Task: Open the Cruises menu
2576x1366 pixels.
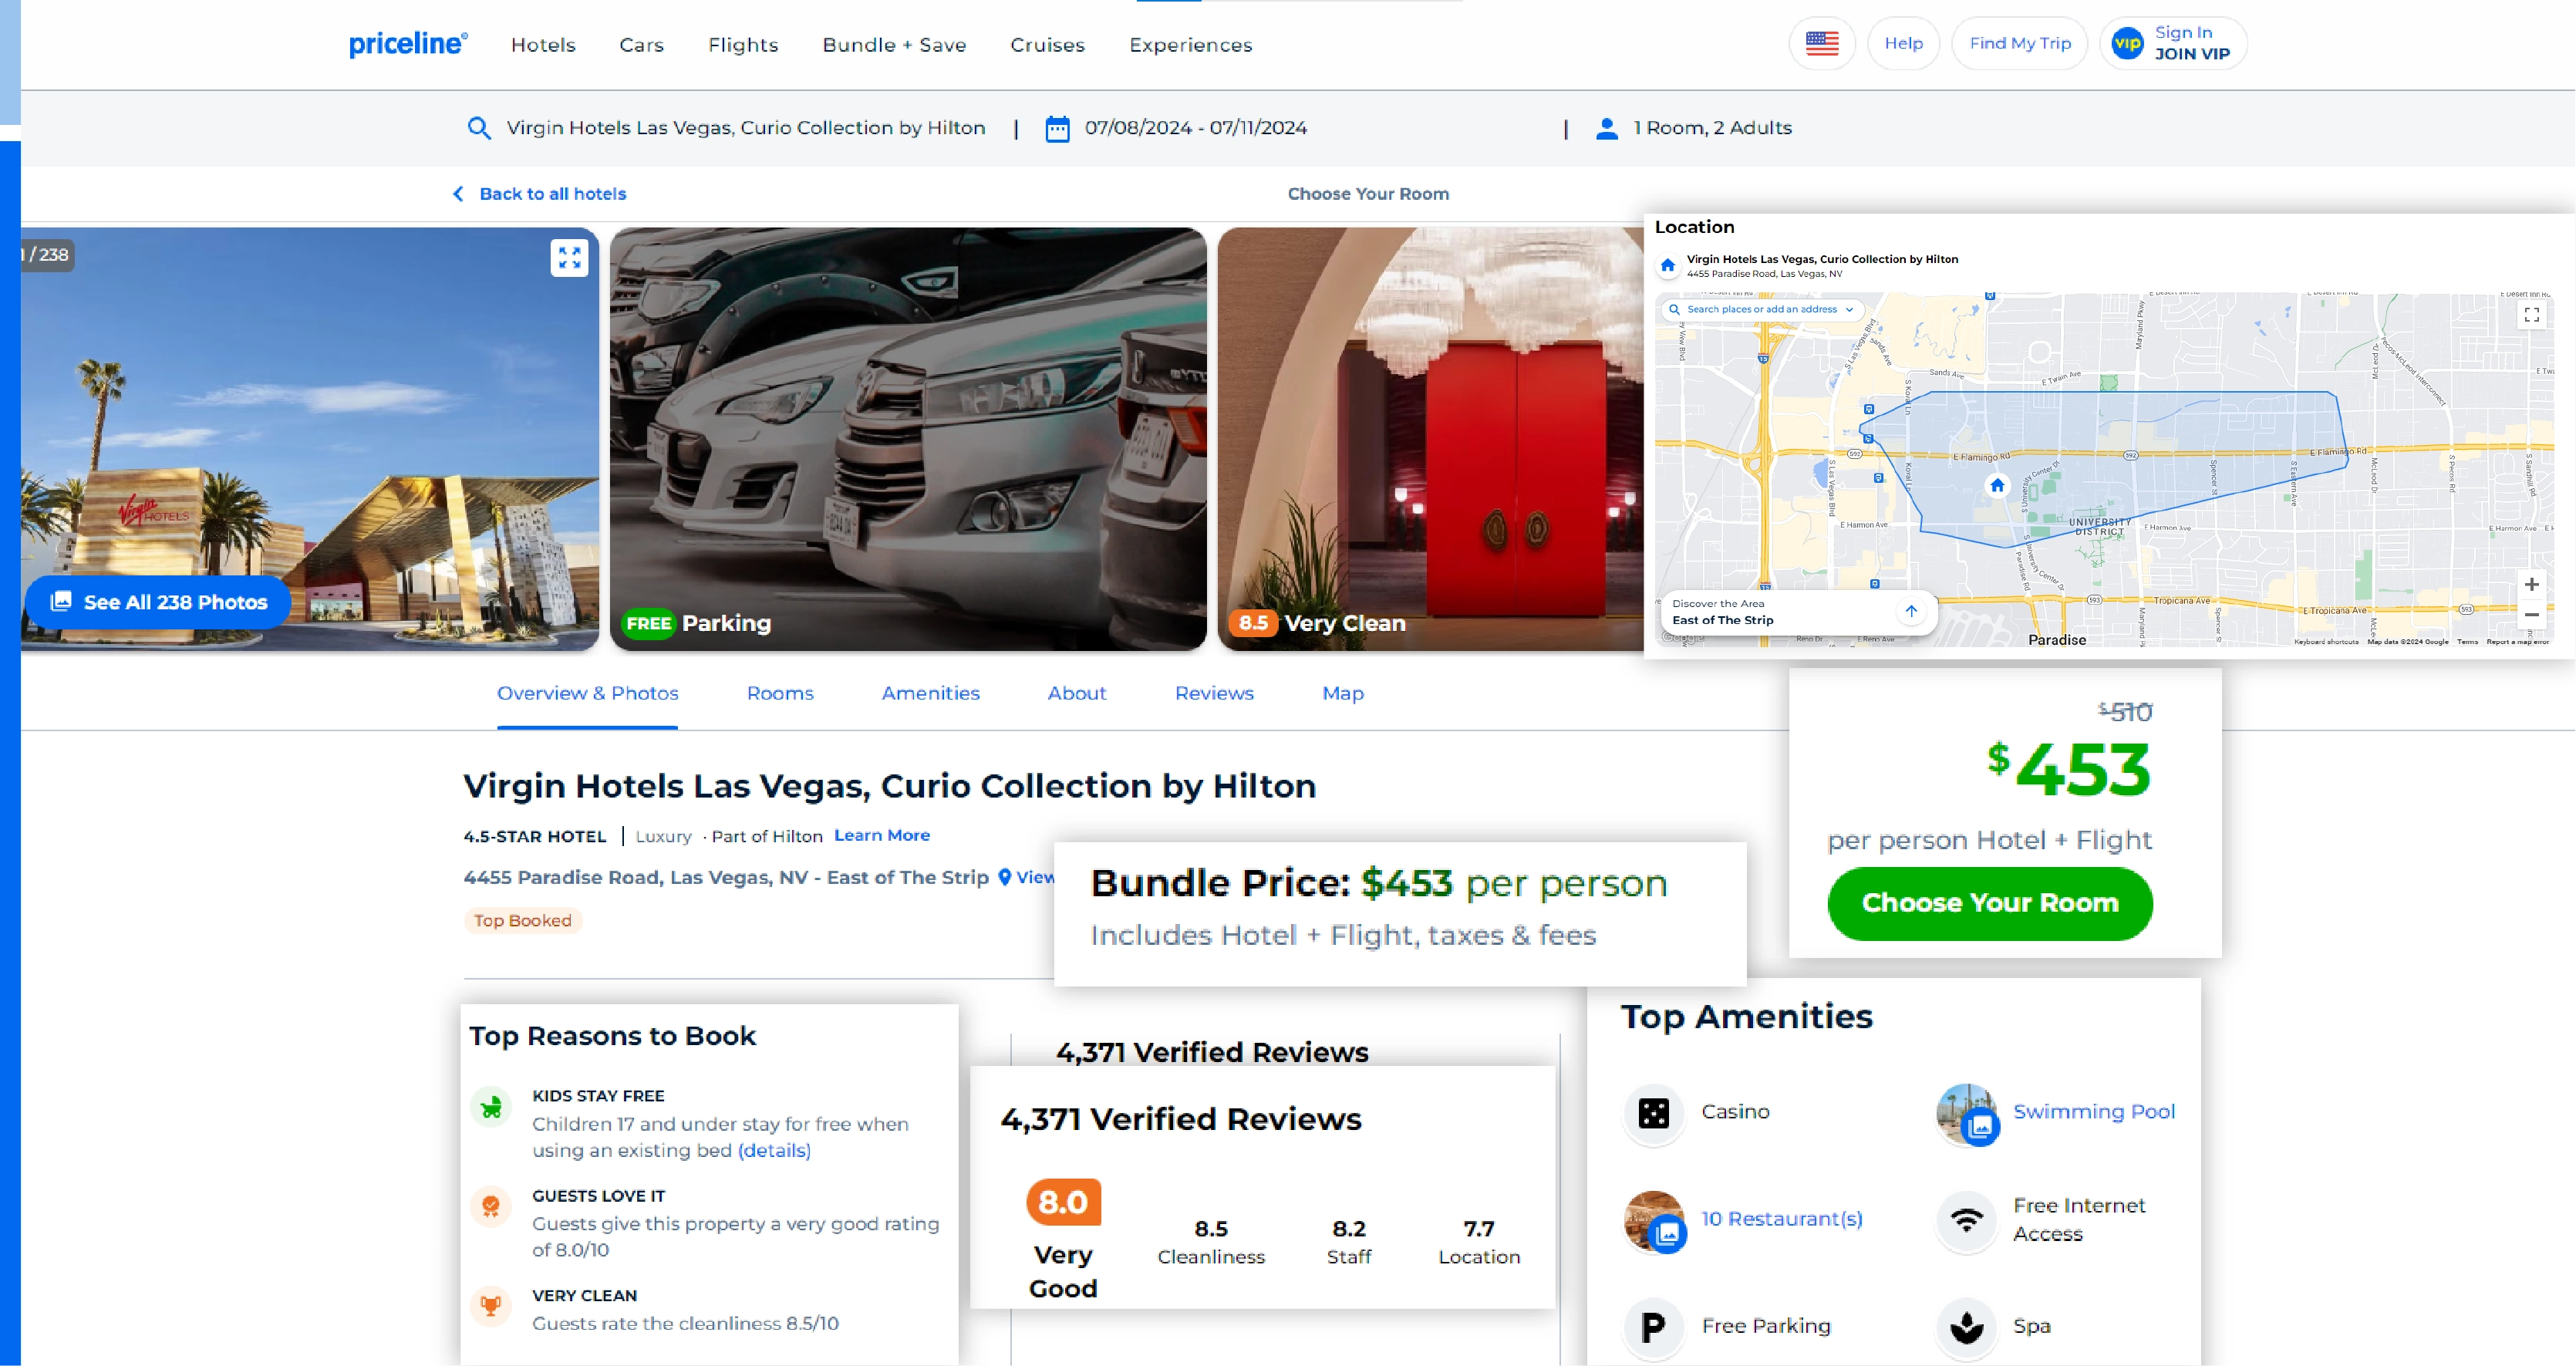Action: [x=1047, y=45]
